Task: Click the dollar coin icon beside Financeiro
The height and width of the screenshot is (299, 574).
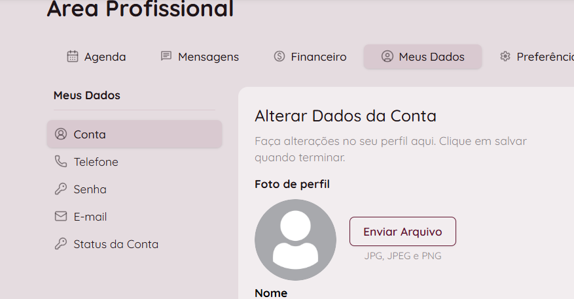Action: (279, 56)
